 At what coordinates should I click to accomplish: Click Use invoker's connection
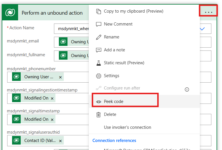click(127, 127)
